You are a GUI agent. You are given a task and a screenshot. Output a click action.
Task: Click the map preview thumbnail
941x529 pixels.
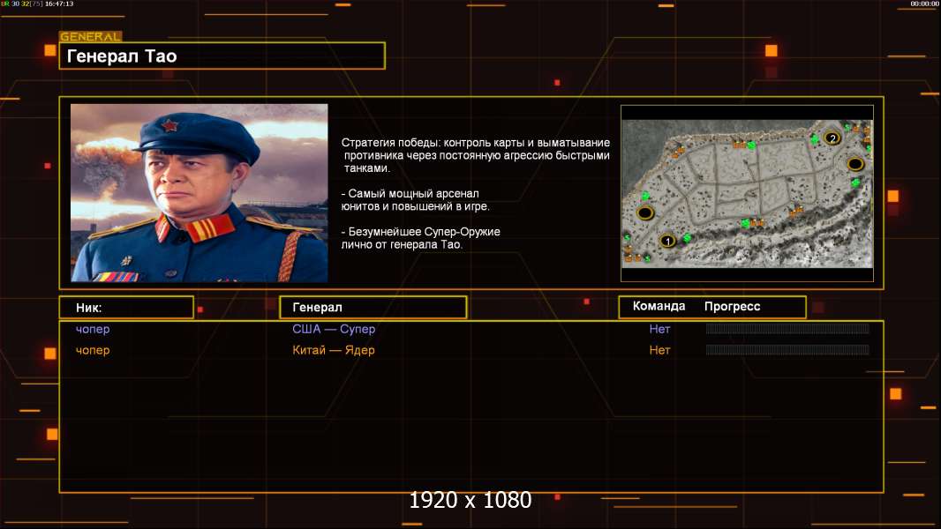747,193
